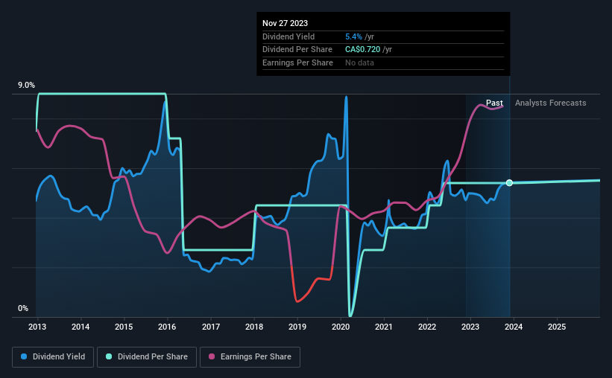Click the CA$0.720 dividend per share value

point(362,50)
